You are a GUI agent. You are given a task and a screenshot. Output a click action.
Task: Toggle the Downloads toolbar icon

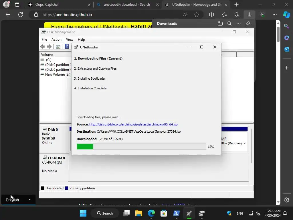point(249,15)
